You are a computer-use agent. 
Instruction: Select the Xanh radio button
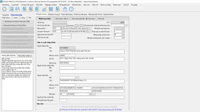[12, 18]
